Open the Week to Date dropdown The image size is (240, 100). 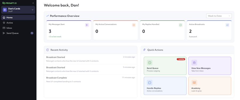pos(219,16)
